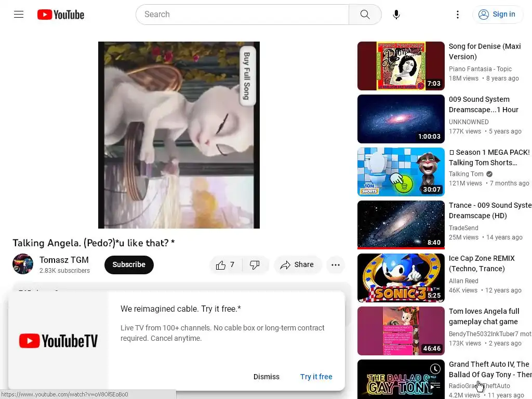Open Ice Cap Zone REMIX title
The width and height of the screenshot is (532, 399).
[482, 263]
